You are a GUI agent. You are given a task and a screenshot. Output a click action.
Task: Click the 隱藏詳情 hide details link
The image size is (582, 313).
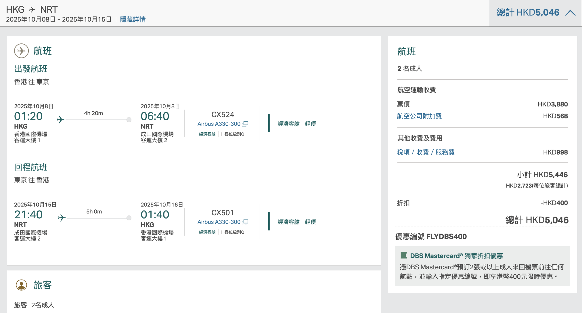[x=133, y=19]
